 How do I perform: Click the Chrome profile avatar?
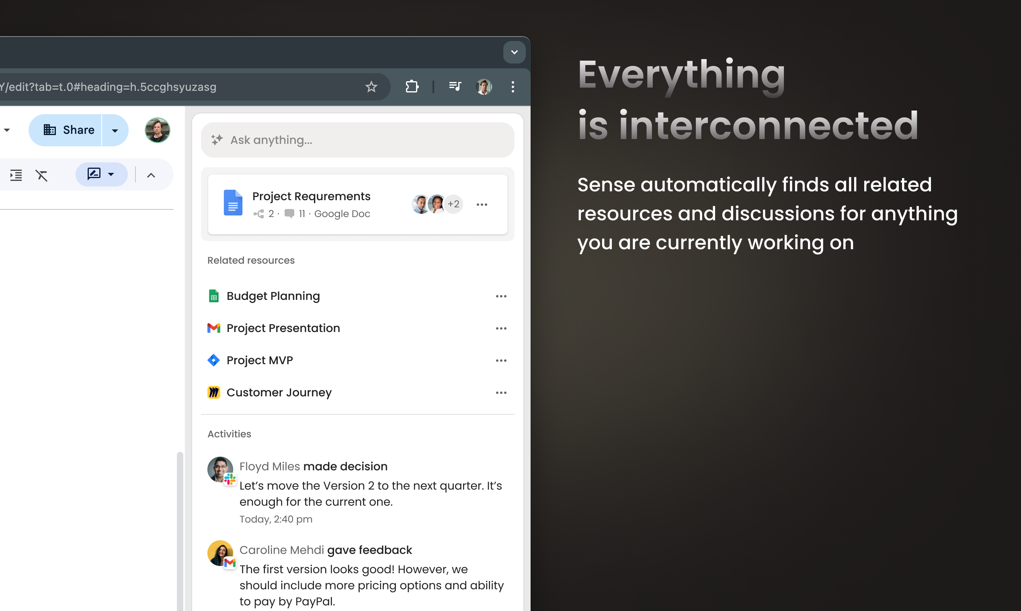tap(484, 86)
